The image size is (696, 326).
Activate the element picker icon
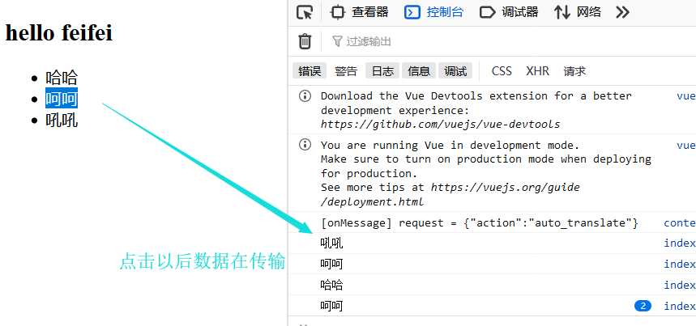pyautogui.click(x=305, y=12)
